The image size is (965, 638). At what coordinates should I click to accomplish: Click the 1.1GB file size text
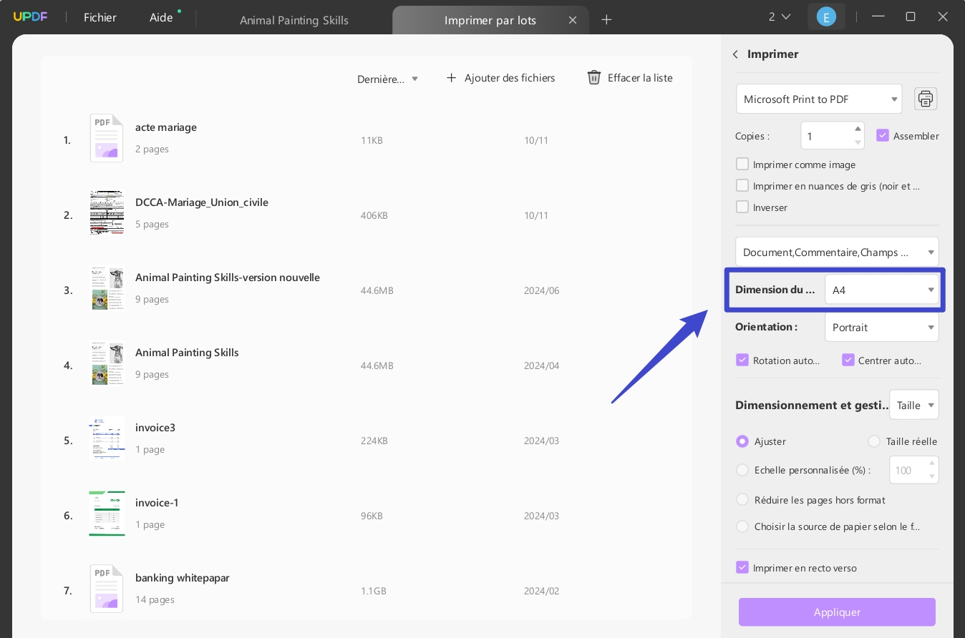(x=374, y=591)
